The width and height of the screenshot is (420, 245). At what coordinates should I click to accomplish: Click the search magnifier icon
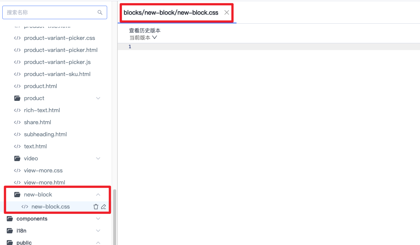click(100, 12)
